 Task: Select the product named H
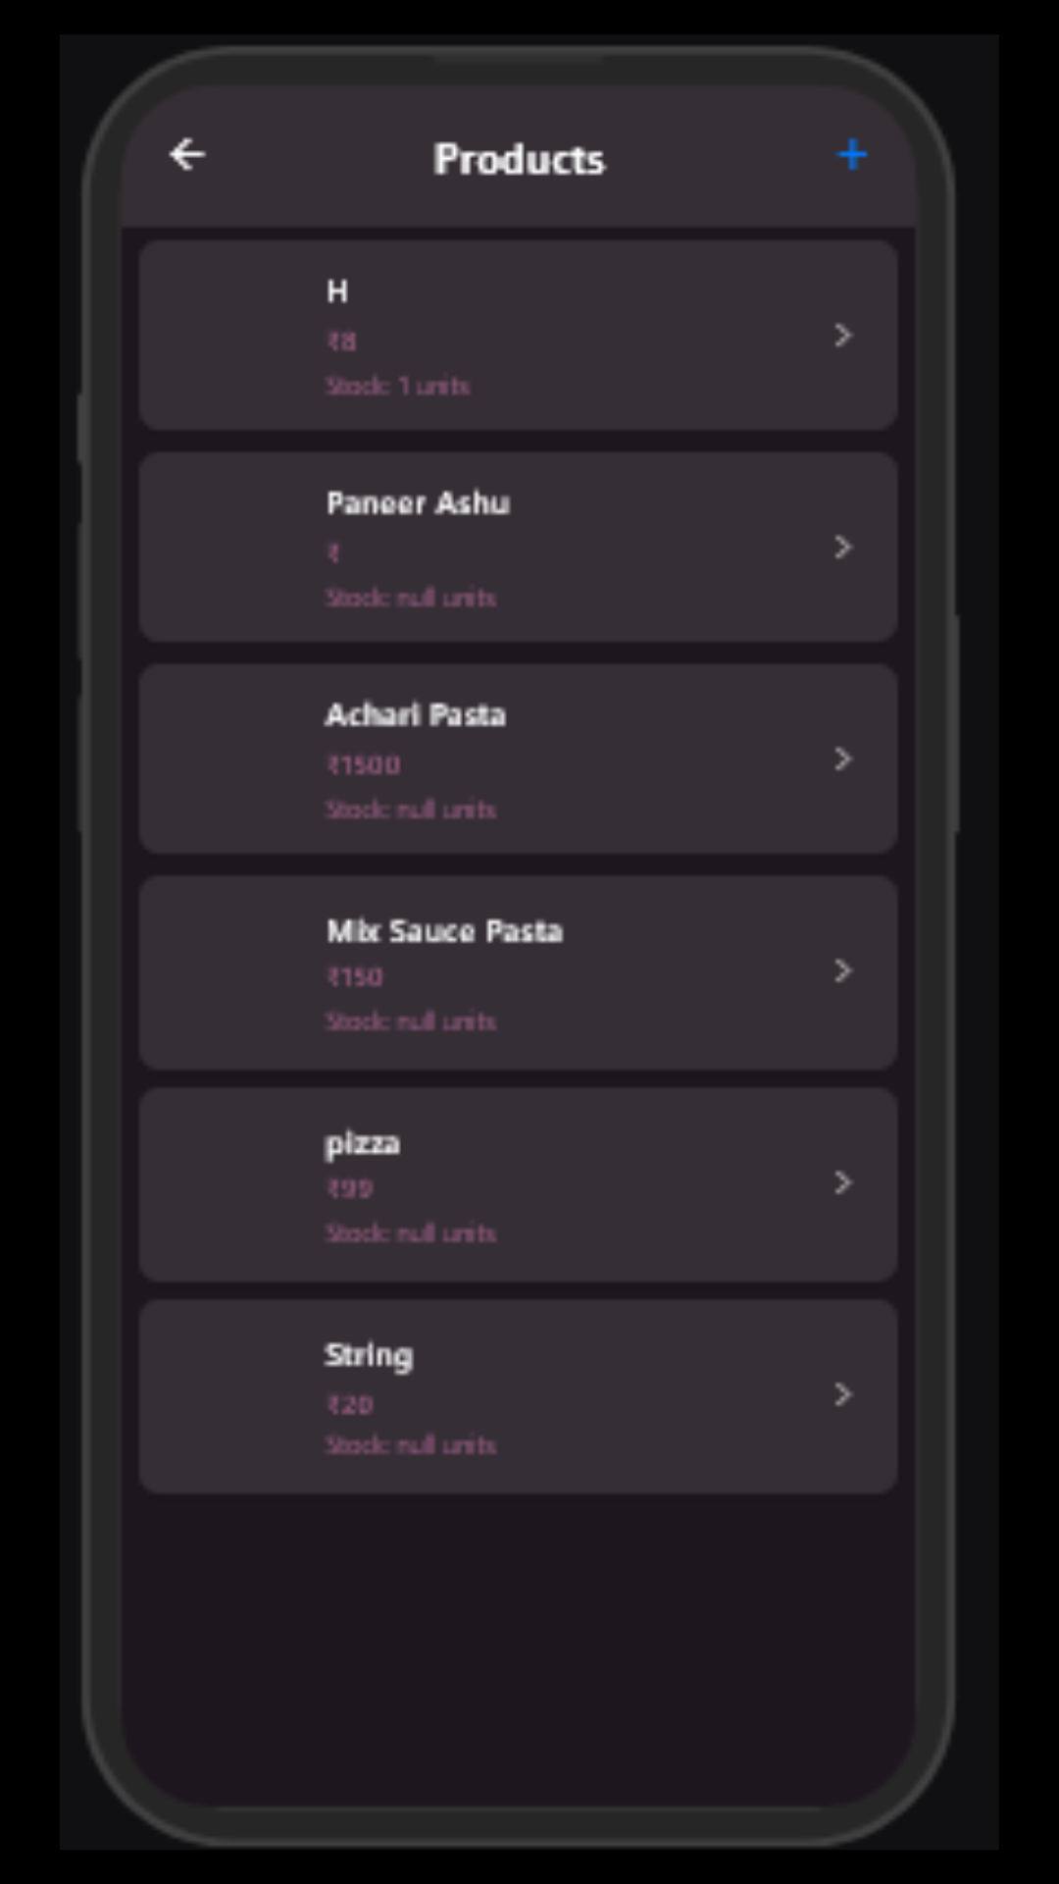point(337,291)
